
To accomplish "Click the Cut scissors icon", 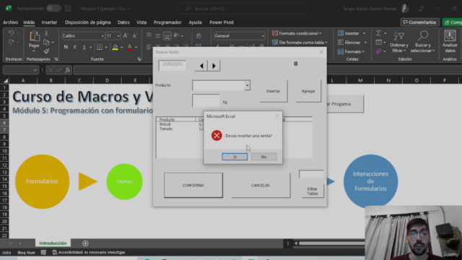I will [x=46, y=34].
